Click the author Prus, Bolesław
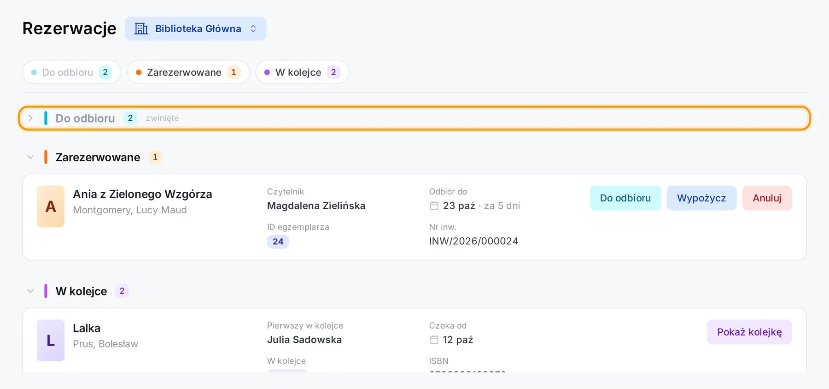 pos(105,344)
